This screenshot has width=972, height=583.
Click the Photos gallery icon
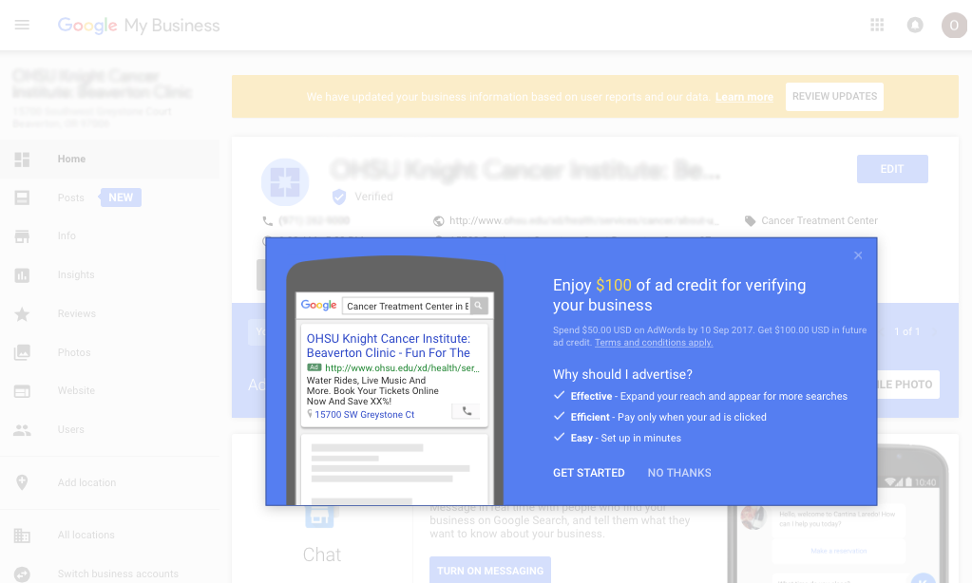point(22,352)
